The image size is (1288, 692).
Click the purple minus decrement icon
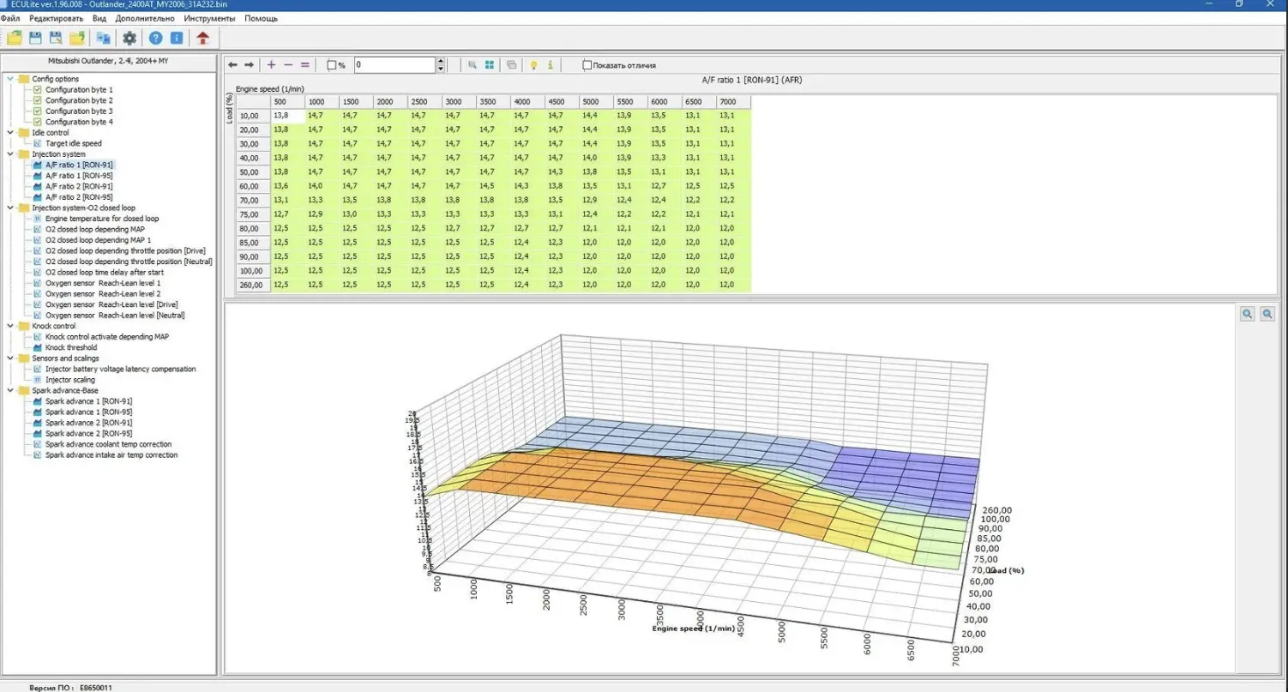[288, 65]
